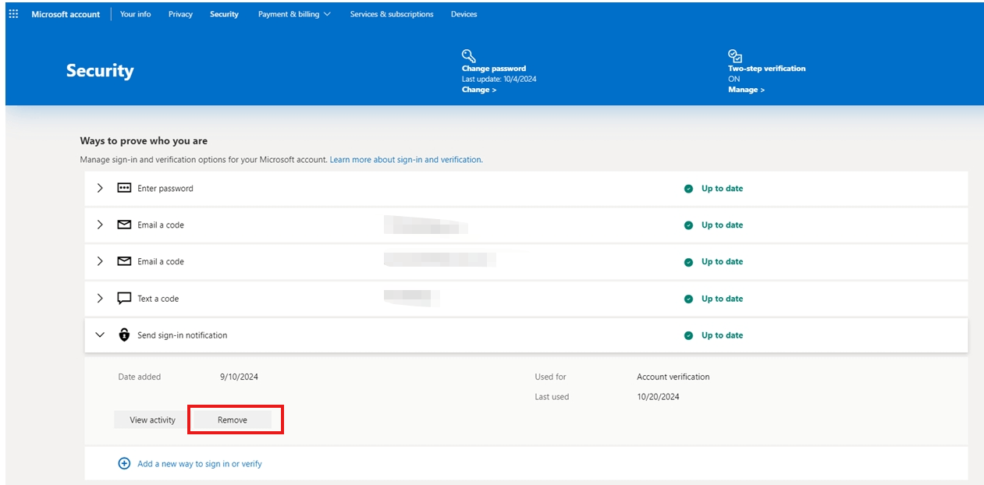Open Learn more about sign-in and verification

point(406,160)
